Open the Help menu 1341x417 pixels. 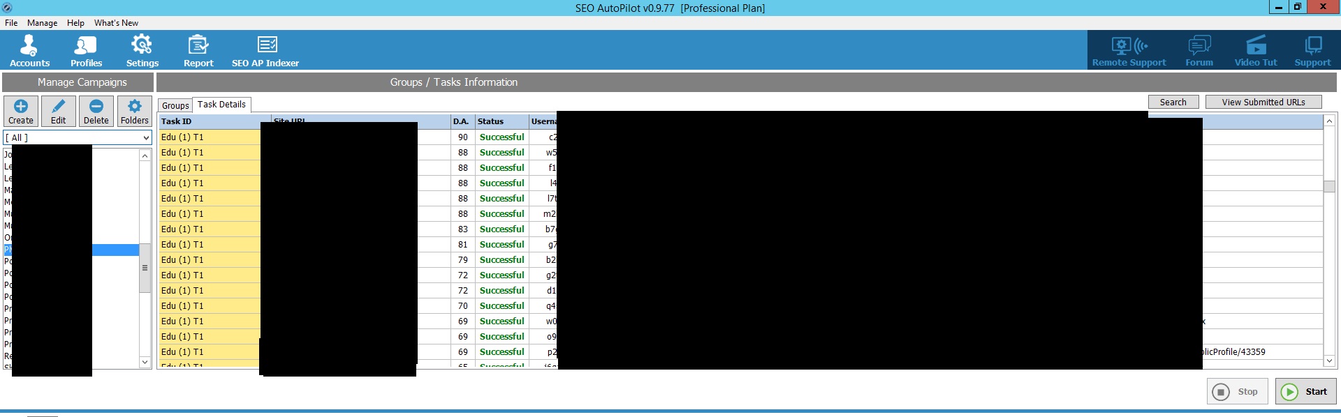point(75,23)
